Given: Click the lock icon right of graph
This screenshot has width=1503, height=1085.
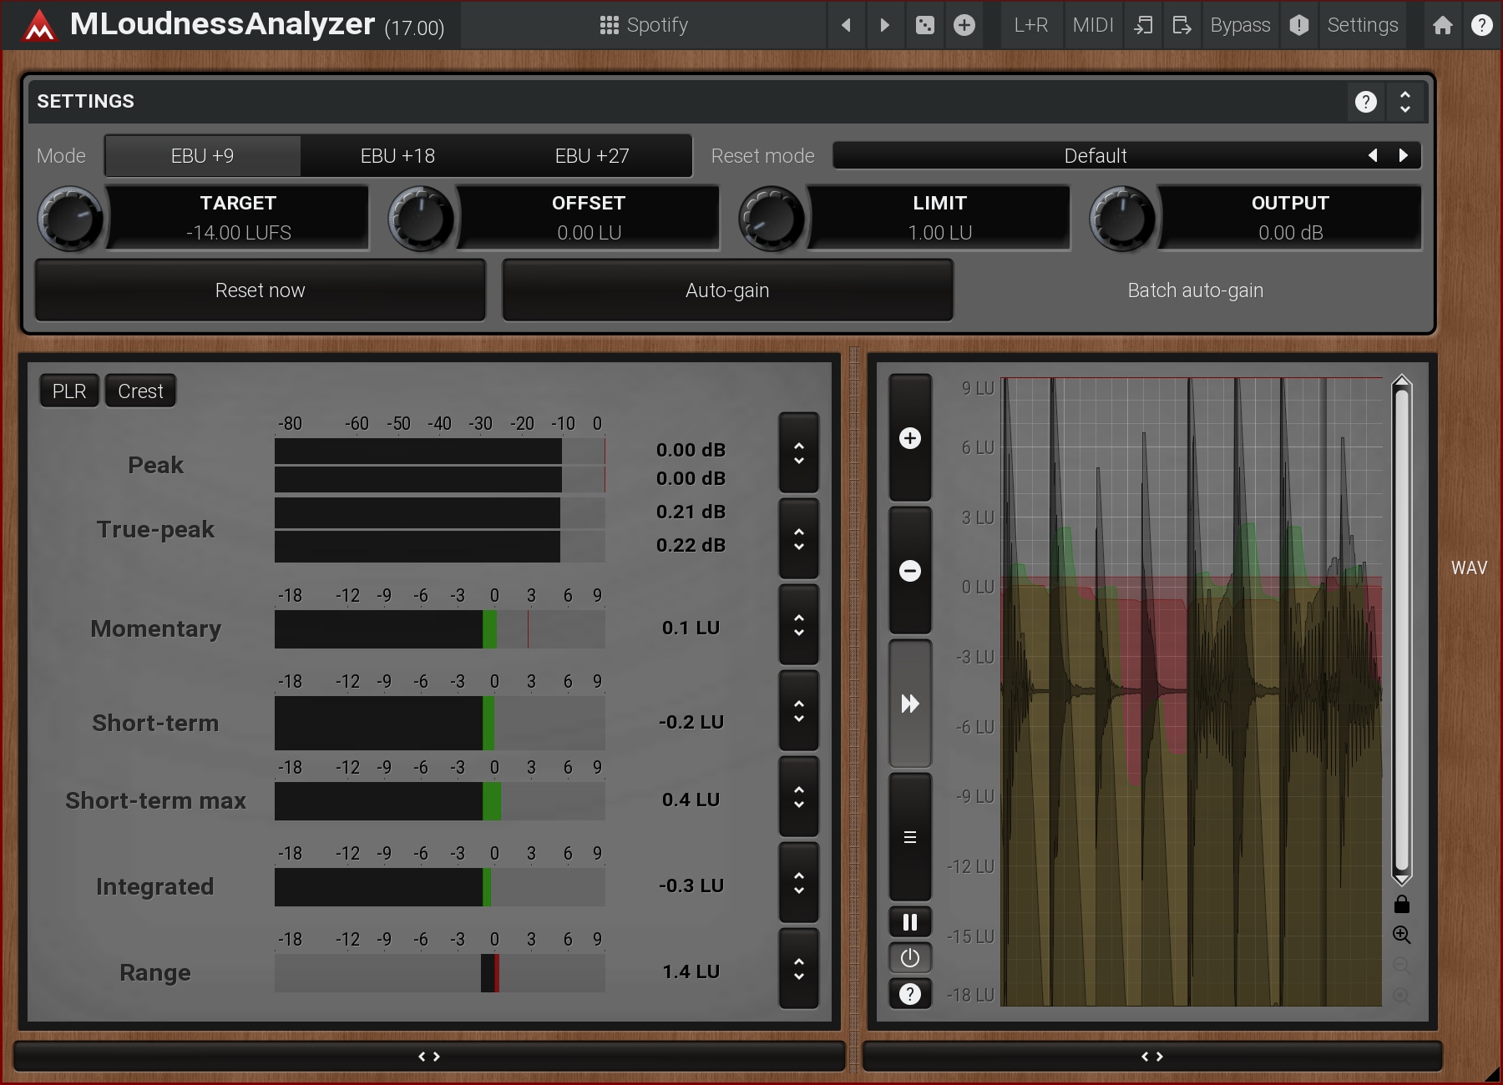Looking at the screenshot, I should pyautogui.click(x=1401, y=905).
